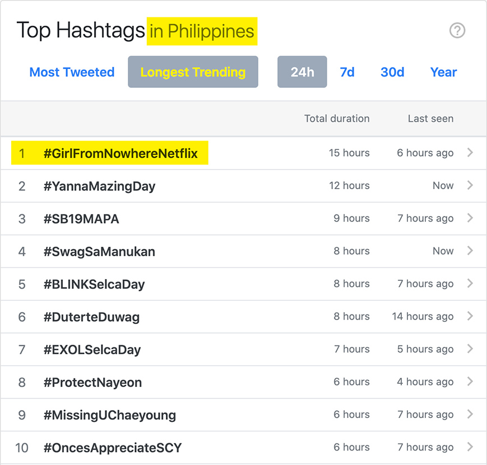Open the #DuterteDuwag row arrow

pyautogui.click(x=470, y=316)
